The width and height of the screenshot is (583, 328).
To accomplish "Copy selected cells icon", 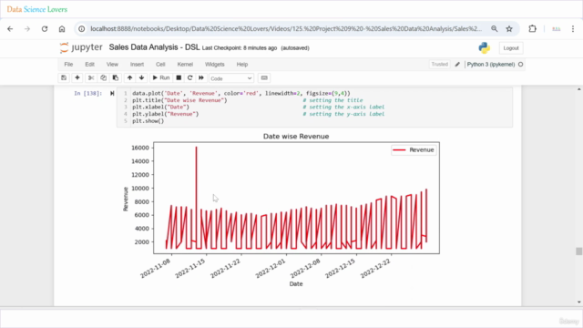I will pyautogui.click(x=103, y=78).
